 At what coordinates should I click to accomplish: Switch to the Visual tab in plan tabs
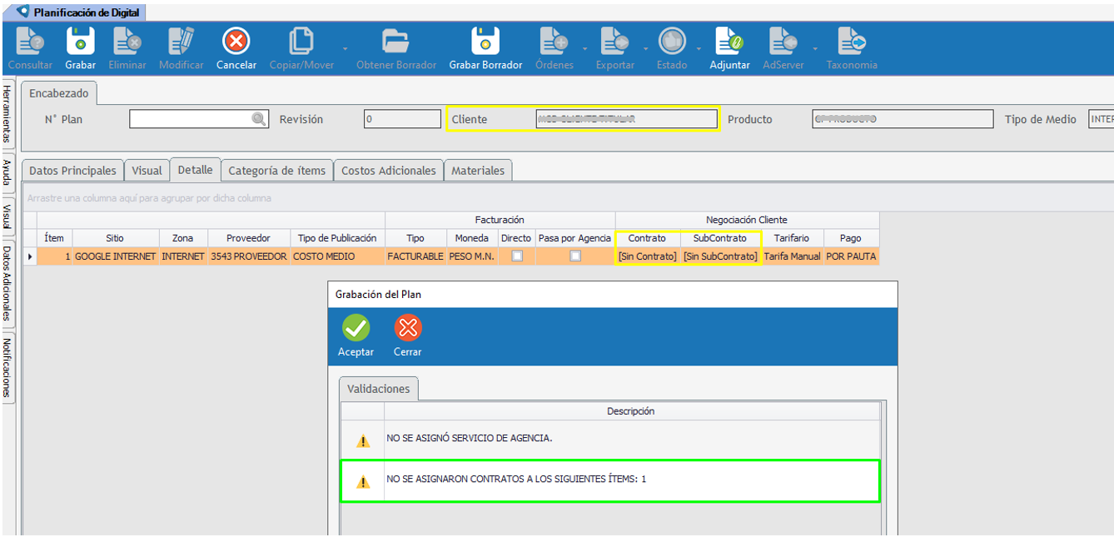[x=147, y=170]
